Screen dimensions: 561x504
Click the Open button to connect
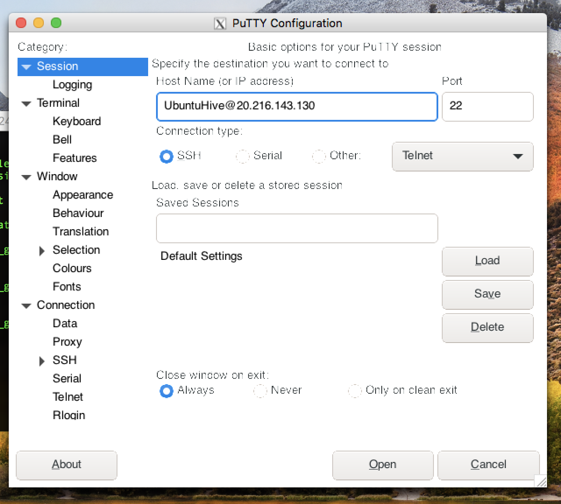coord(383,465)
